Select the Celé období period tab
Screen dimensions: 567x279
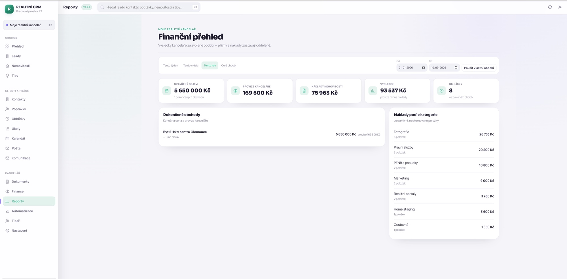[x=229, y=65]
